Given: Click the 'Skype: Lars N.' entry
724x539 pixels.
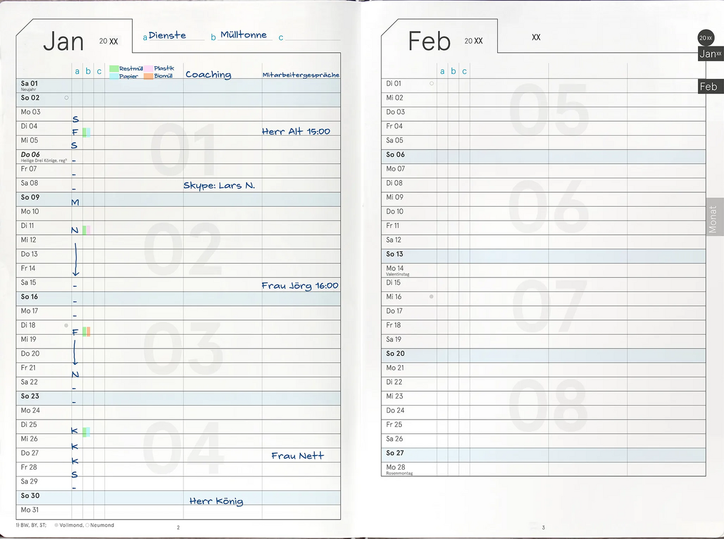Looking at the screenshot, I should 219,186.
